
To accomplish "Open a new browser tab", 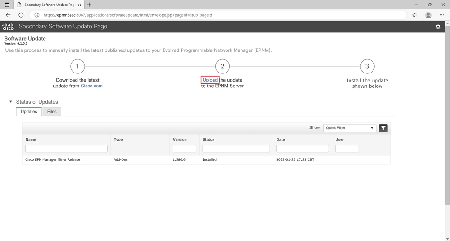I will point(89,5).
